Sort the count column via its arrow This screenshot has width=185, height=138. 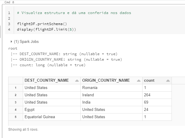pyautogui.click(x=168, y=81)
